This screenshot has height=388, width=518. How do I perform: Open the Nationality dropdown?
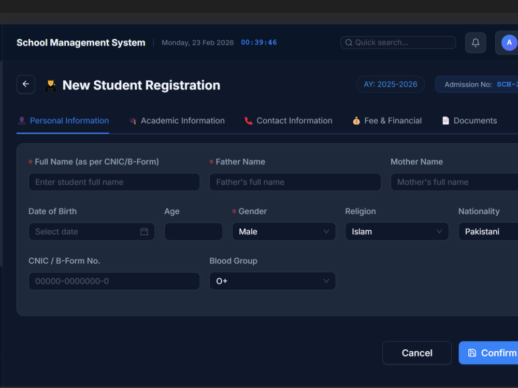pyautogui.click(x=488, y=232)
